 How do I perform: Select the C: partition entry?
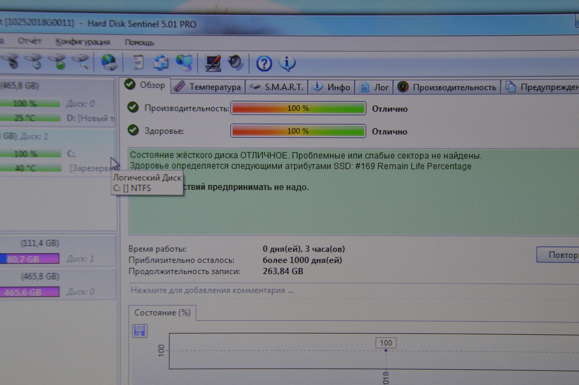coord(71,154)
